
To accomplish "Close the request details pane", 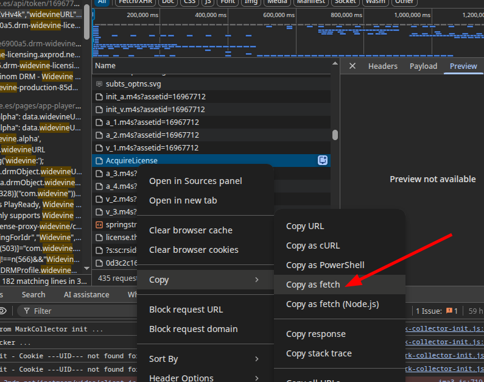I will 352,66.
